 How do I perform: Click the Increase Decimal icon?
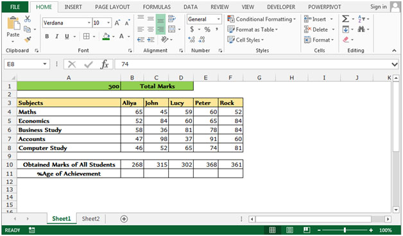tap(191, 40)
